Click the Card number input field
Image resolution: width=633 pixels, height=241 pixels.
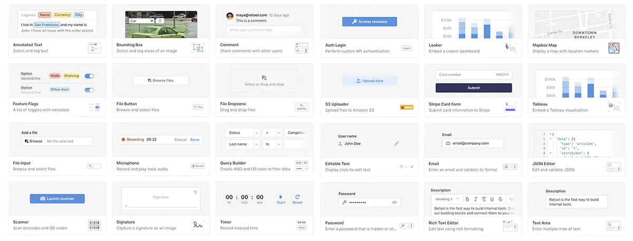[x=474, y=75]
